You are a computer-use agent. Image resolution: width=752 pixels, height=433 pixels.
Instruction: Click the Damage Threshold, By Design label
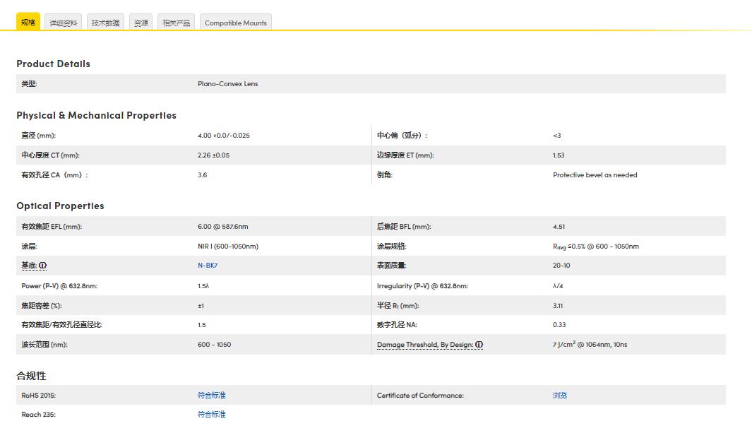424,345
